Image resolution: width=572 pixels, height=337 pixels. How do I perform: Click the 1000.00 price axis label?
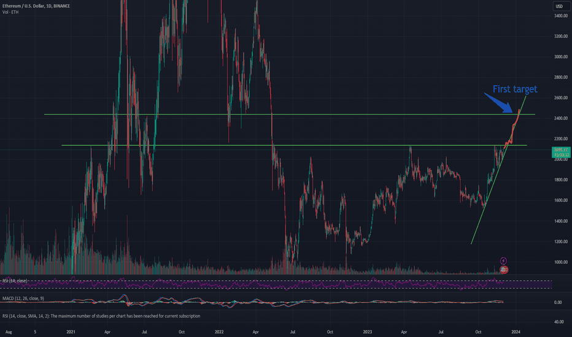[x=561, y=262]
